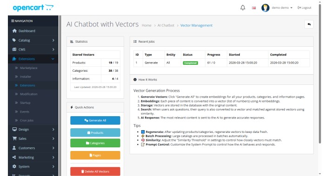Image resolution: width=330 pixels, height=176 pixels.
Task: Click the green Categories button
Action: coord(95,143)
